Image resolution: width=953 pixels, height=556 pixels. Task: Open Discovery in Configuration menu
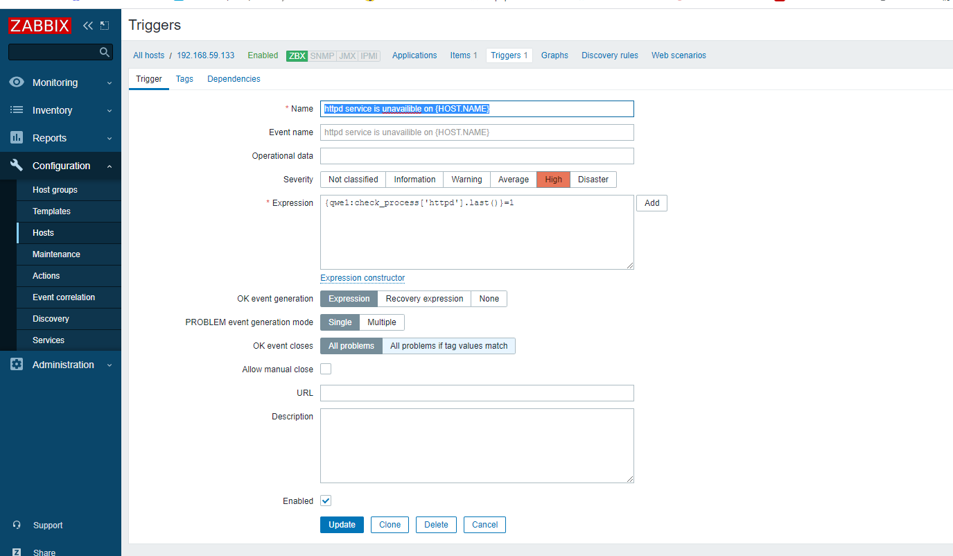pyautogui.click(x=69, y=319)
